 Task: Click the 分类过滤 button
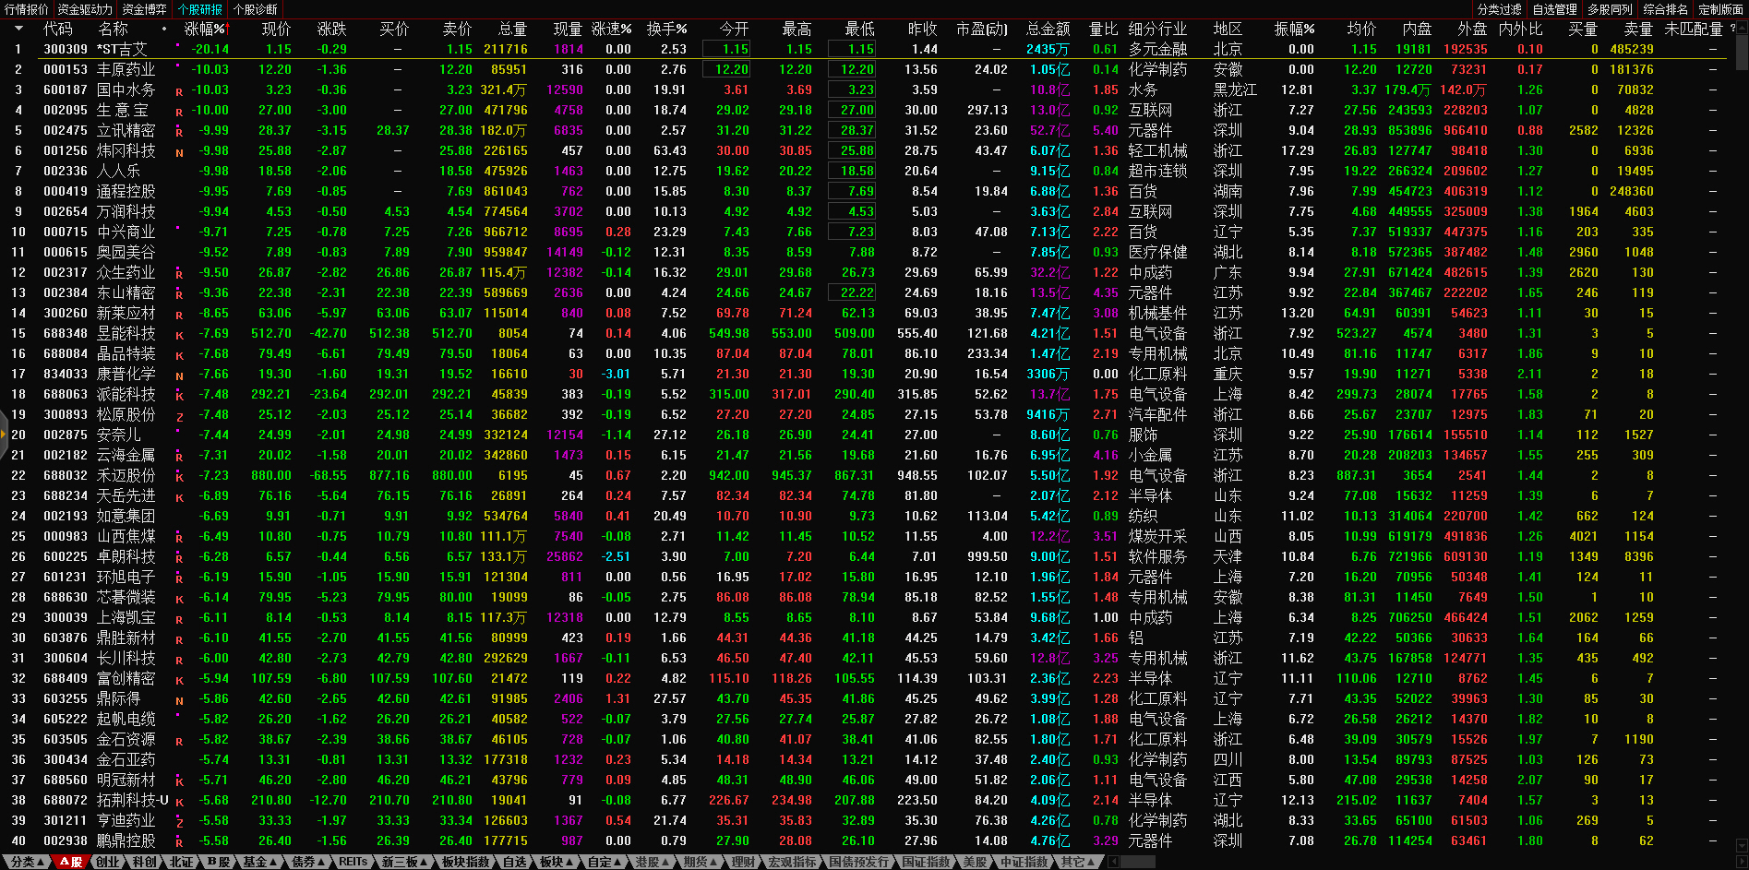pos(1499,9)
